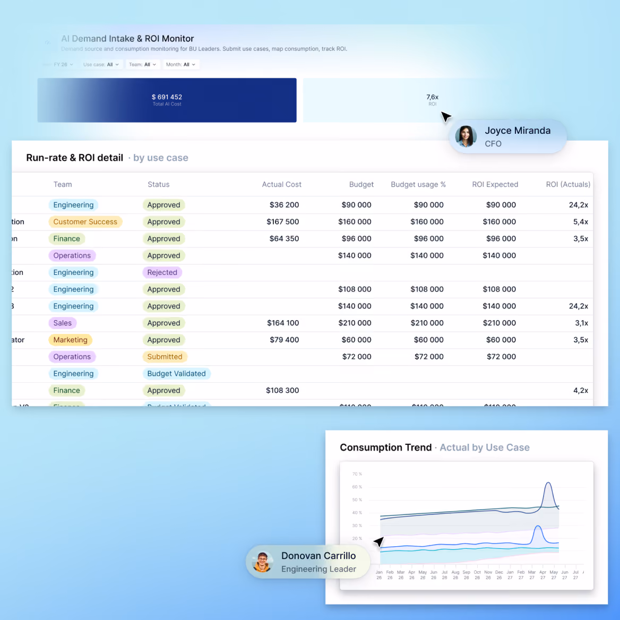Click the 5,4x ROI actuals value
Viewport: 620px width, 620px height.
pyautogui.click(x=581, y=222)
